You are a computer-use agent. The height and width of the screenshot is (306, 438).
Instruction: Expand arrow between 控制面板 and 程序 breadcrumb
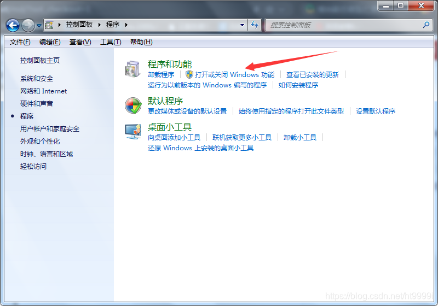[x=100, y=25]
